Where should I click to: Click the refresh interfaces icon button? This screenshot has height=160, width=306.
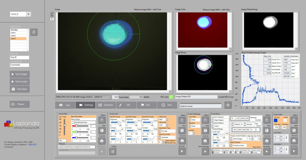[34, 32]
